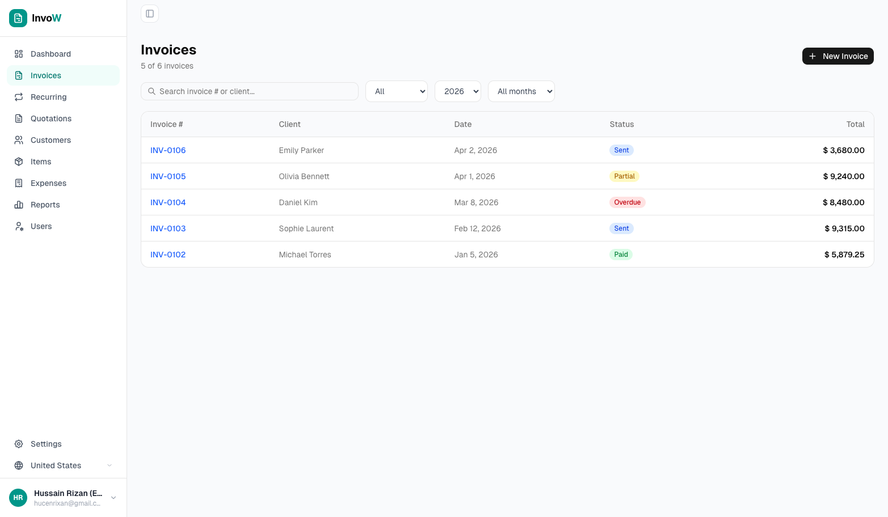Image resolution: width=888 pixels, height=517 pixels.
Task: Focus the search invoice or client field
Action: [x=250, y=91]
